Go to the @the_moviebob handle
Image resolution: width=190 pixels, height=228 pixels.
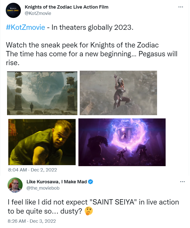click(x=43, y=188)
